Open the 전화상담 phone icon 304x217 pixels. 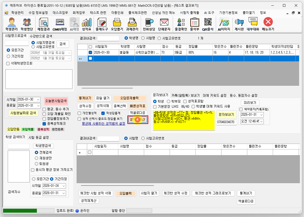[x=149, y=24]
